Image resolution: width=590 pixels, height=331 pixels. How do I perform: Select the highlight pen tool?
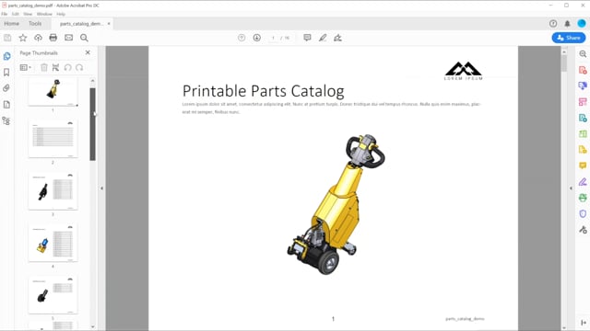pos(323,38)
